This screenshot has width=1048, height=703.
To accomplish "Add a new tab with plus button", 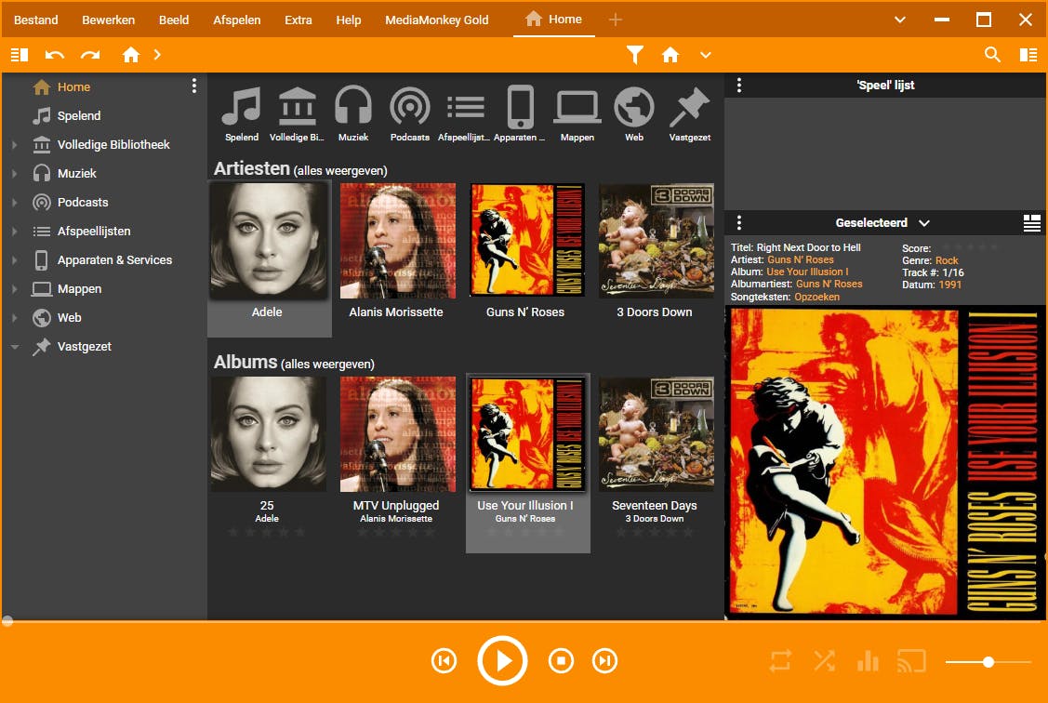I will (616, 20).
